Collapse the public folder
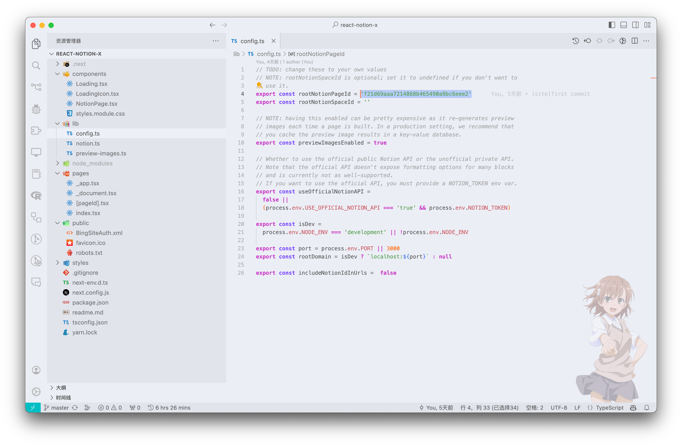The image size is (682, 446). pyautogui.click(x=58, y=223)
